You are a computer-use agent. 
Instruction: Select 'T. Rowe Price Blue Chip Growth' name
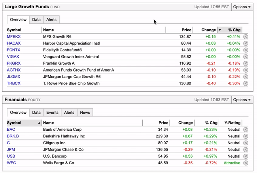(71, 83)
